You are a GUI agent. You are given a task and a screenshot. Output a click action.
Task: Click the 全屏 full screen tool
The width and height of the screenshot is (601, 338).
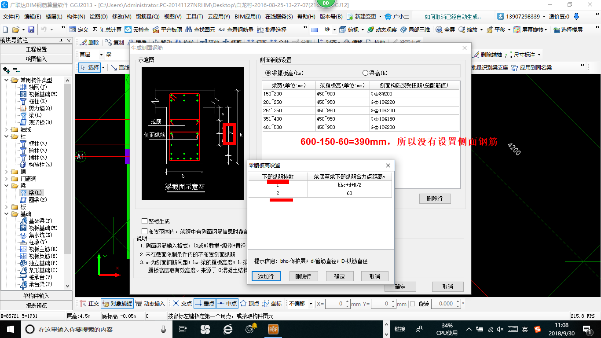(446, 29)
